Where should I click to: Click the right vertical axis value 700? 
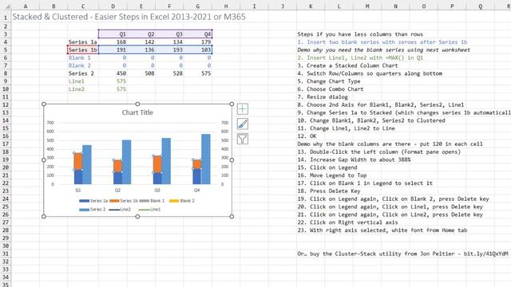tap(224, 123)
